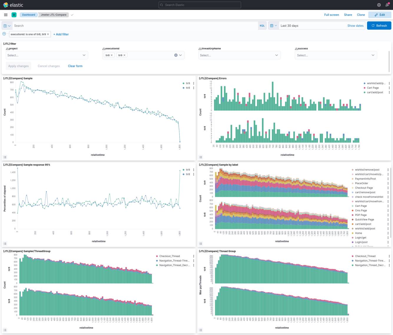Toggle cart/add/post series in Errors legend

[x=375, y=92]
